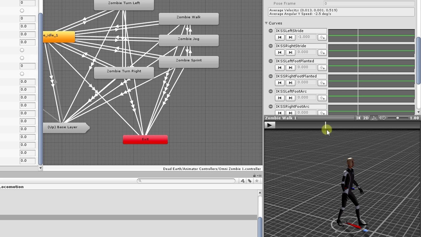The height and width of the screenshot is (237, 421).
Task: Toggle 2D view in the preview
Action: tap(366, 118)
